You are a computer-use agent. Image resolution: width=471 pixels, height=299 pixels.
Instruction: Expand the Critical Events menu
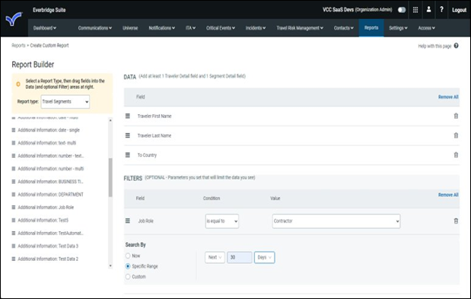tap(221, 28)
